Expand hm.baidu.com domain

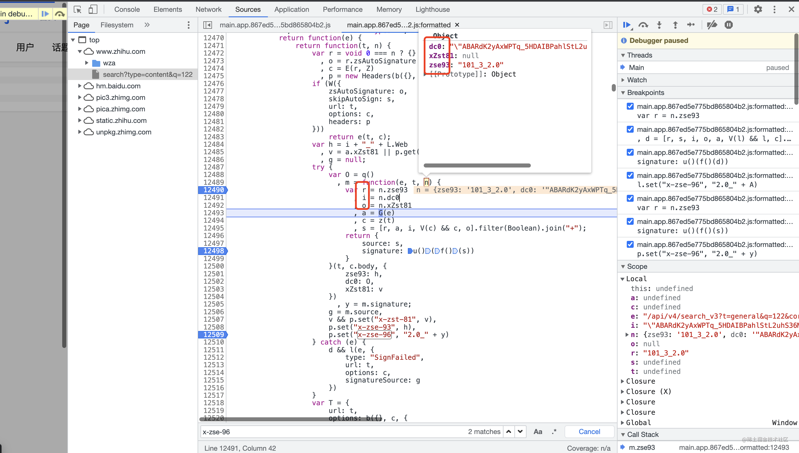79,86
